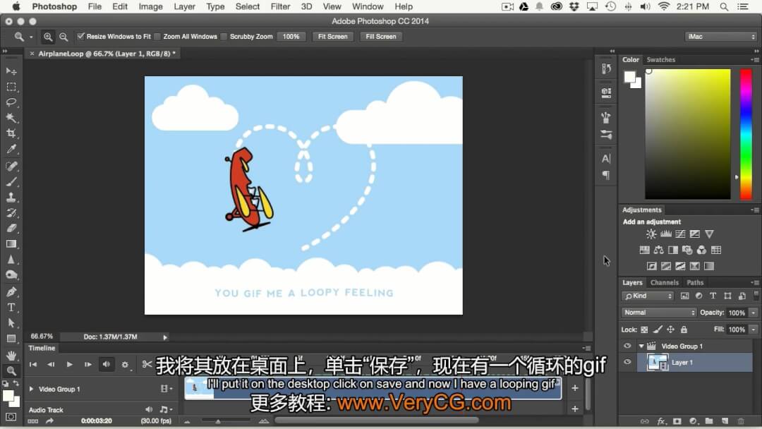Expand Video Group 1 track in Timeline
Screen dimensions: 762x429
tap(32, 389)
